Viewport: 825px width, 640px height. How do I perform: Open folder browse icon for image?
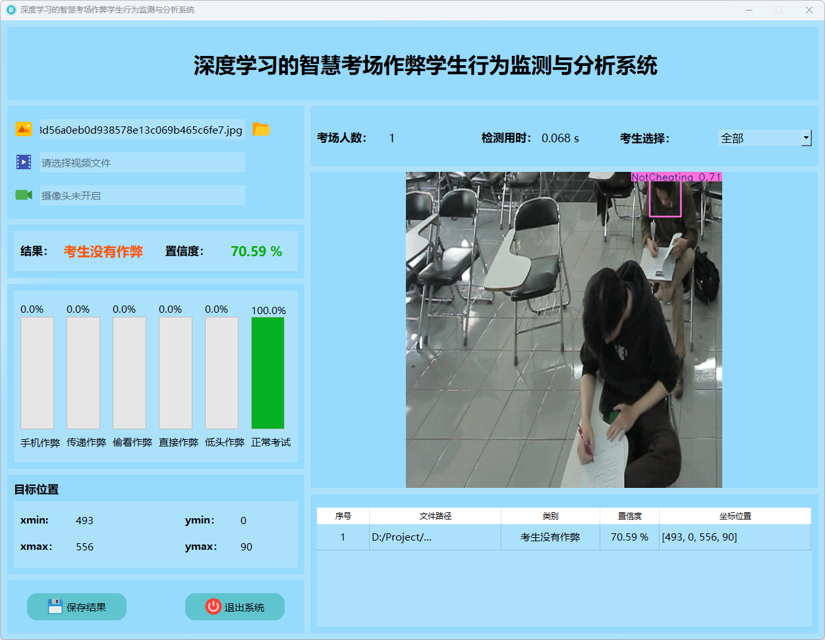tap(261, 129)
